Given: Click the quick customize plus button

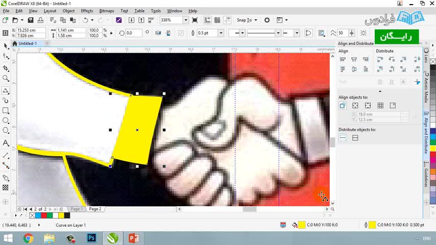Looking at the screenshot, I should click(5, 202).
